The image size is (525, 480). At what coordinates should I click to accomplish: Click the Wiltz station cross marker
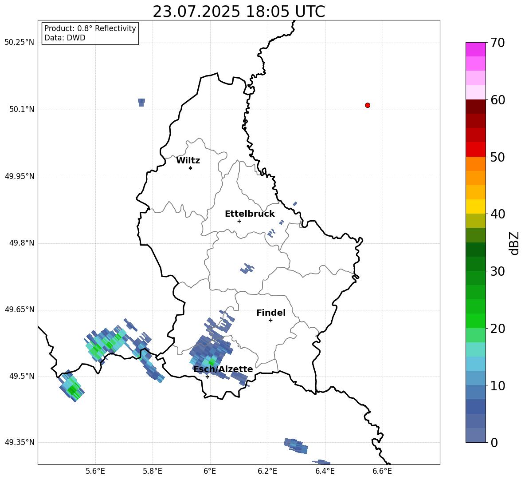click(191, 168)
